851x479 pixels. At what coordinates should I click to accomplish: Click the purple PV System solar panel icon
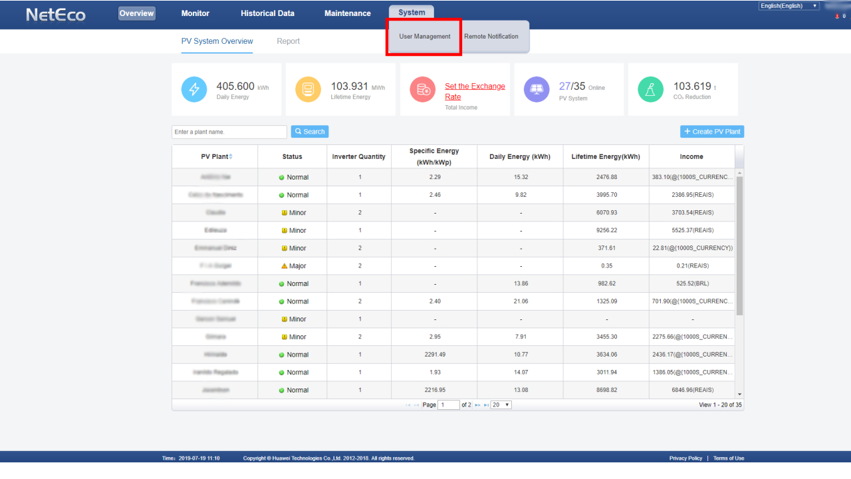[537, 90]
